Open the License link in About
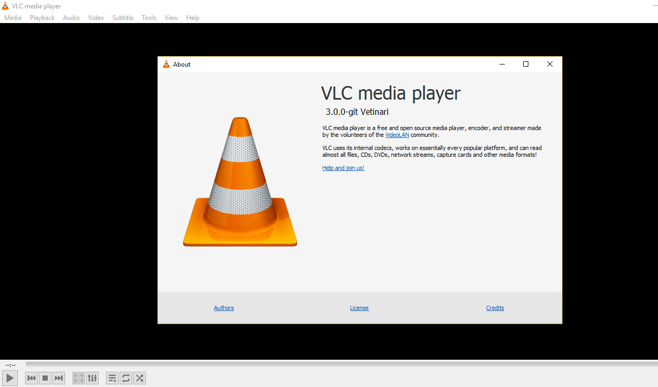Screen dimensions: 658x387 (359, 308)
